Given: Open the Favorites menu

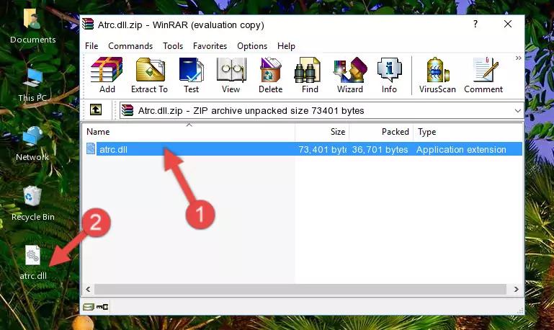Looking at the screenshot, I should (x=210, y=46).
